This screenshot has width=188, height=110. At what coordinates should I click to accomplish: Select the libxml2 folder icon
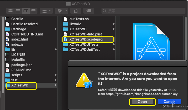66,24
